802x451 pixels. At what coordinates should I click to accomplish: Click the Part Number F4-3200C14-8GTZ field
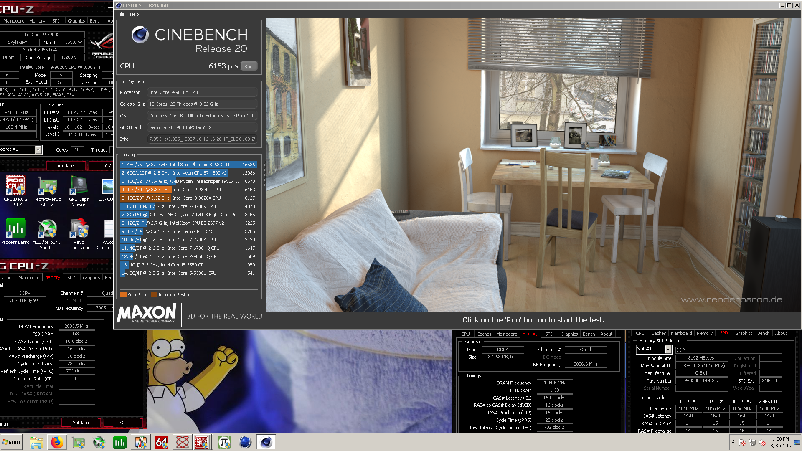(x=701, y=380)
